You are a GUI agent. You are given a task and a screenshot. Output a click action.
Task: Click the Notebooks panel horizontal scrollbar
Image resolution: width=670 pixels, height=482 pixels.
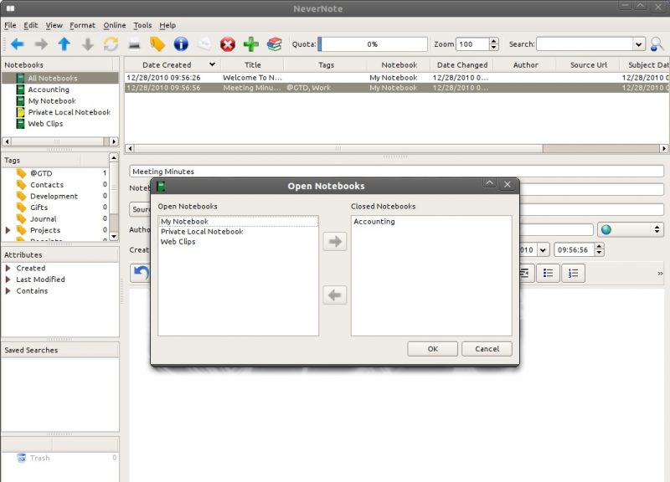click(59, 141)
